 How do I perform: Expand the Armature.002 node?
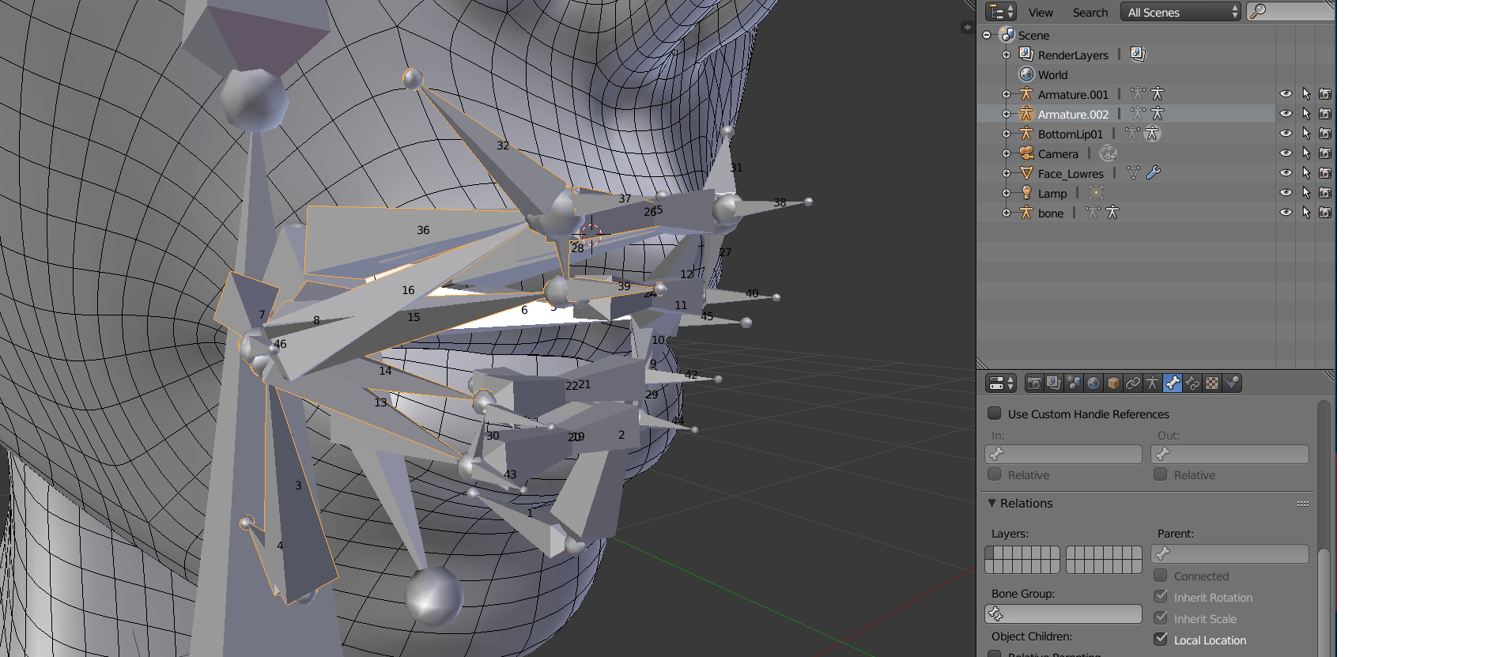click(1007, 114)
